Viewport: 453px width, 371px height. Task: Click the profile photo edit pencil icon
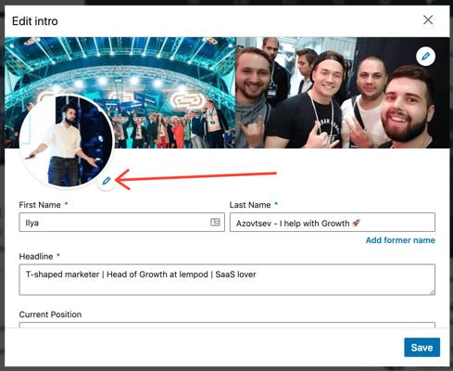107,181
